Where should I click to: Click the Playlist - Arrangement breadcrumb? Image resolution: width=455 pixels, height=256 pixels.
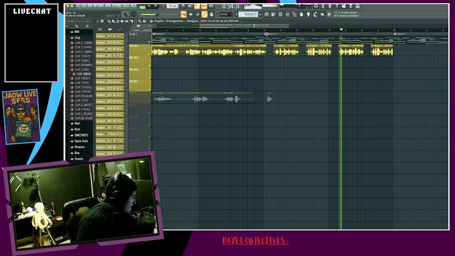[168, 21]
